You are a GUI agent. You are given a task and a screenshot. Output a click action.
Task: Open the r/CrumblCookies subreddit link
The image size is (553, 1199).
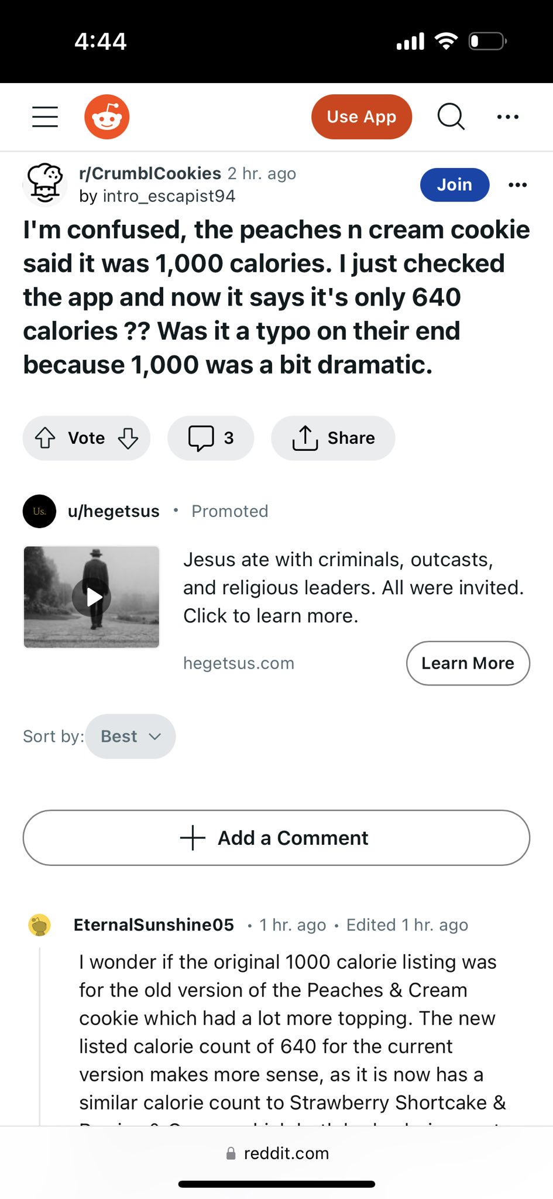(150, 173)
